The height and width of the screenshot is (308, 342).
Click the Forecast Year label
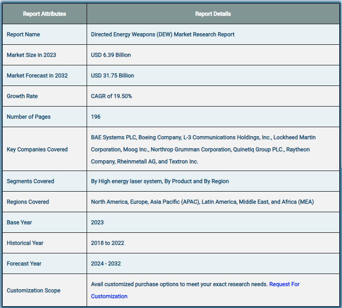click(x=24, y=264)
